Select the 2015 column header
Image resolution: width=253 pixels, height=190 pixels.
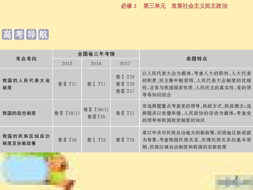[x=67, y=63]
